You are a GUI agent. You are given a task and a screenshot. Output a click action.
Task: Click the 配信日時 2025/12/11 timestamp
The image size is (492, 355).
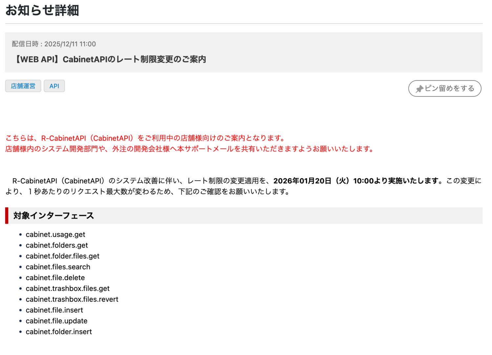click(x=54, y=44)
